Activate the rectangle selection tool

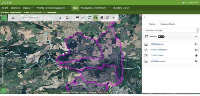(x=90, y=18)
